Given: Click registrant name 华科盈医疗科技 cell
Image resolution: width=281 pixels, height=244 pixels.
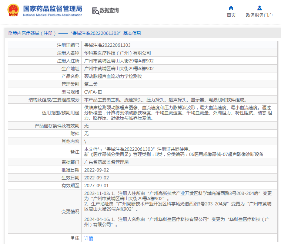Looking at the screenshot, I should tap(180, 53).
